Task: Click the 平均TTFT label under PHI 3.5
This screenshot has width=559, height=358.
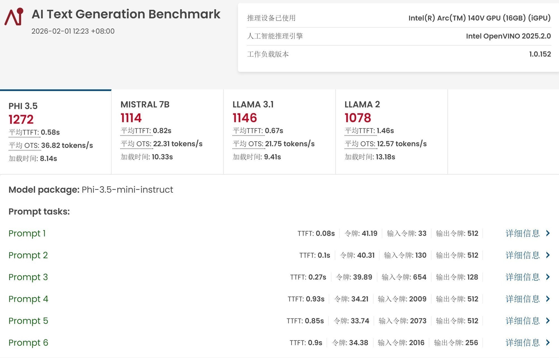Action: (24, 132)
